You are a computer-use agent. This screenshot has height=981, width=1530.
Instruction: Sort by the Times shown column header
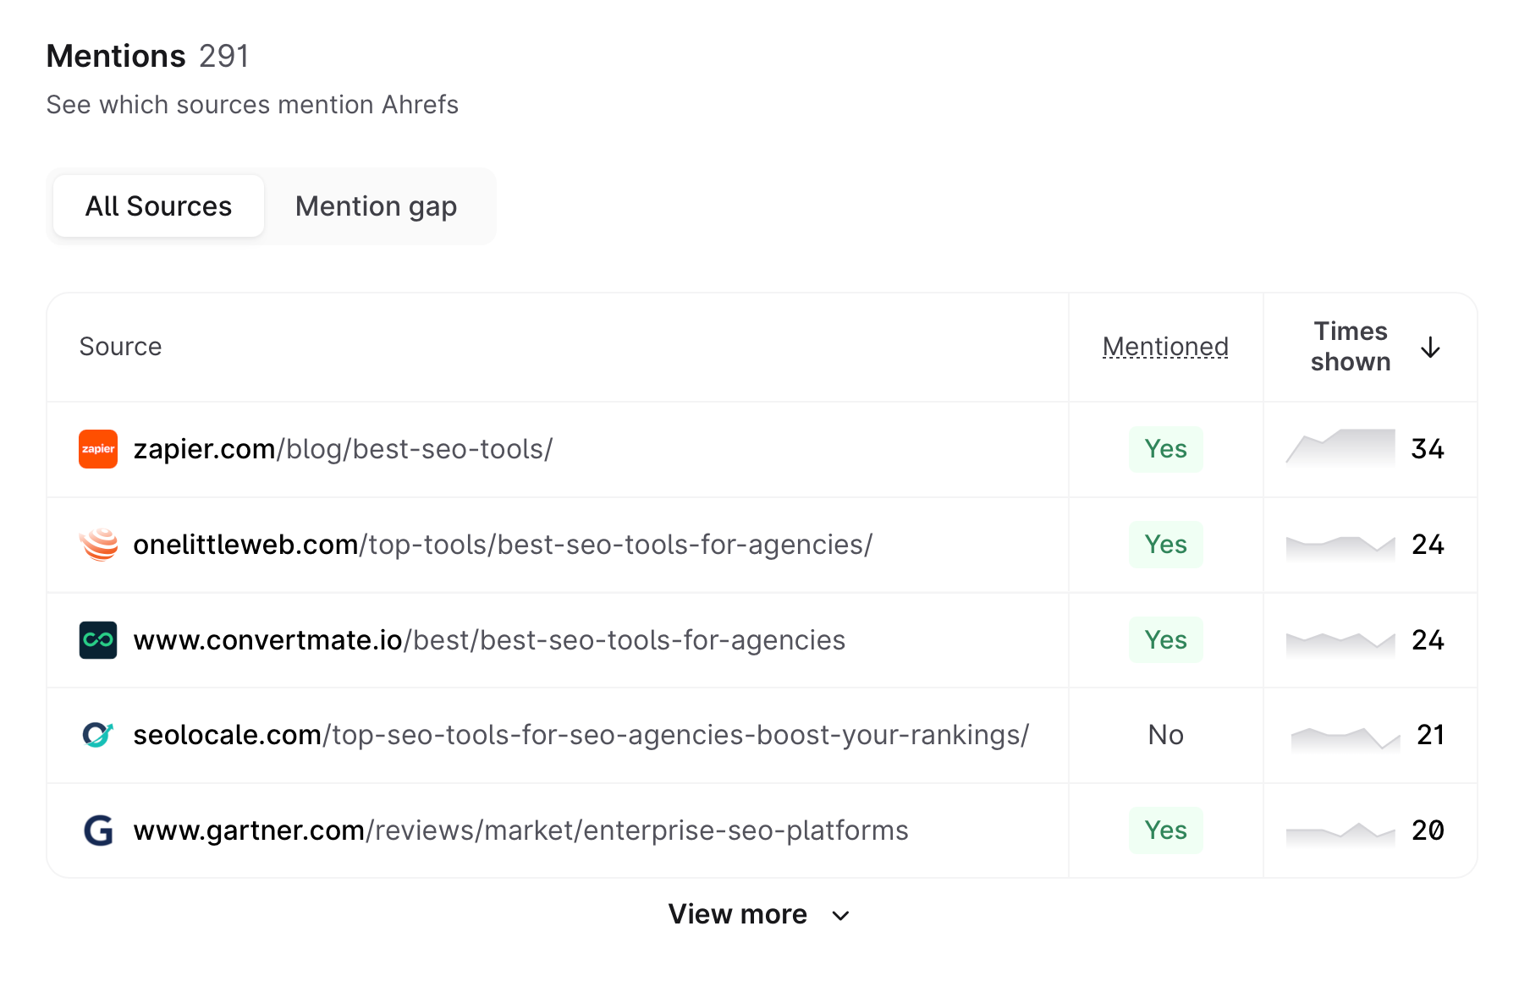pos(1350,347)
